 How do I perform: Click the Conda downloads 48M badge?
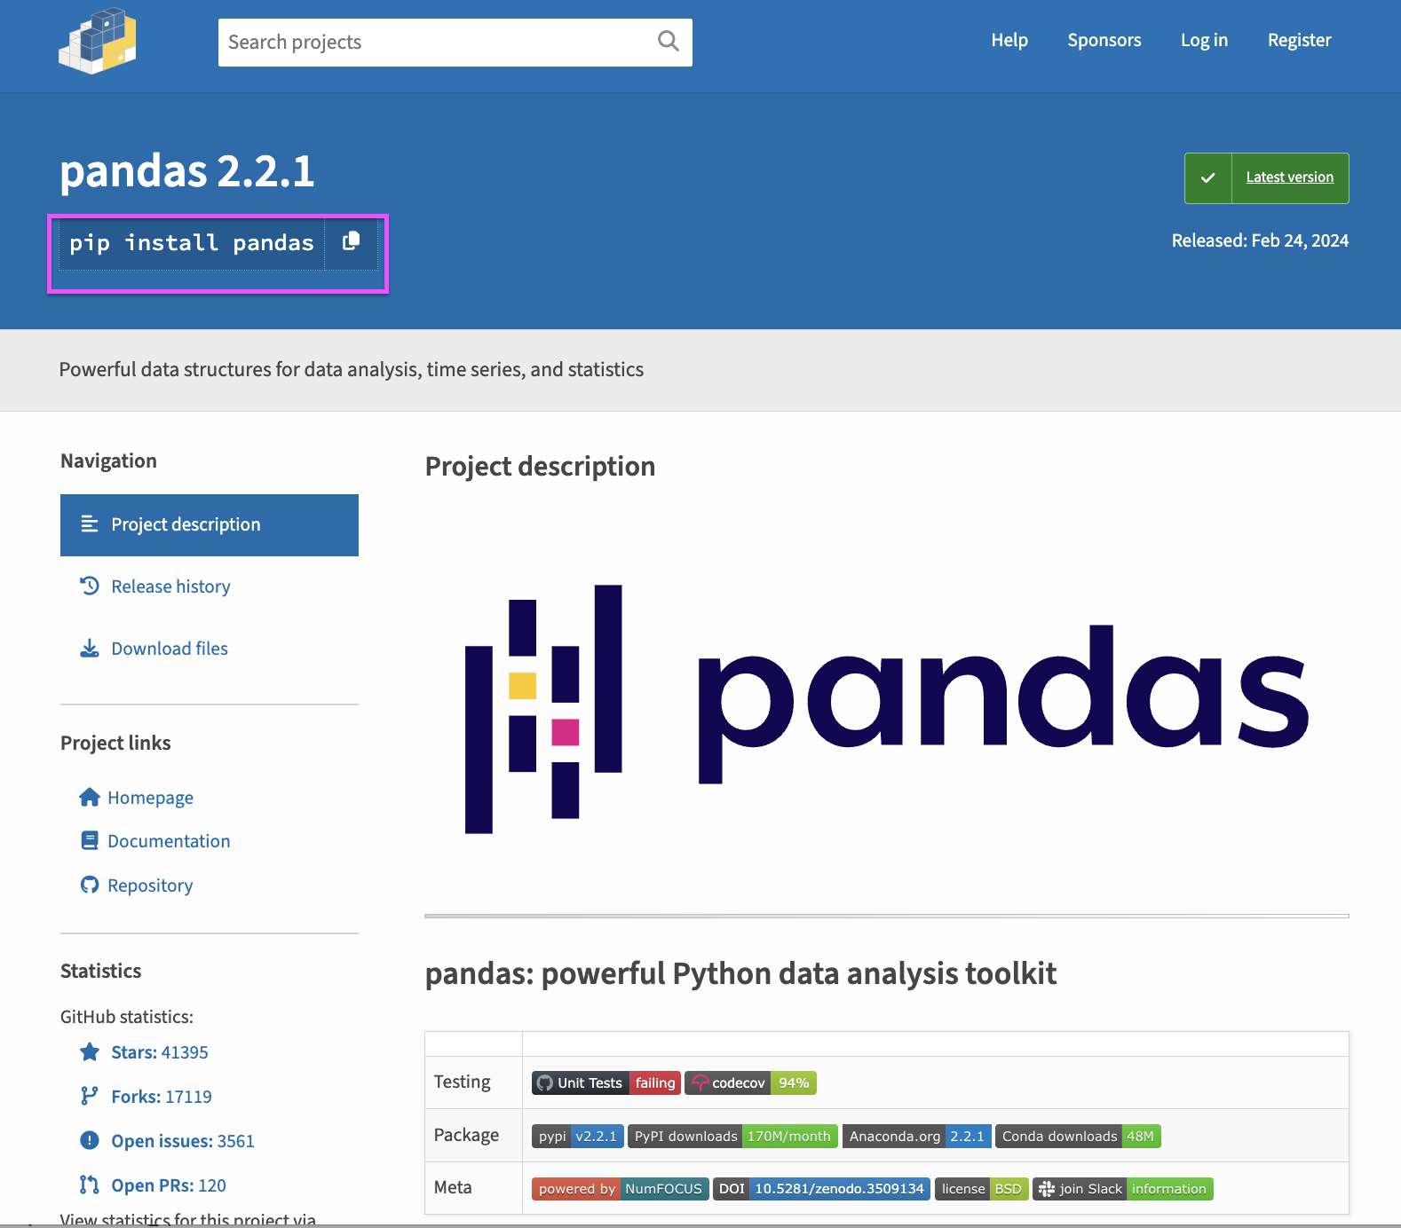tap(1078, 1137)
